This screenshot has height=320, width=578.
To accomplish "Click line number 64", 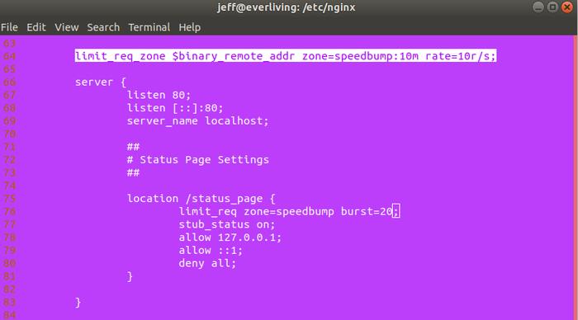I will pos(10,56).
